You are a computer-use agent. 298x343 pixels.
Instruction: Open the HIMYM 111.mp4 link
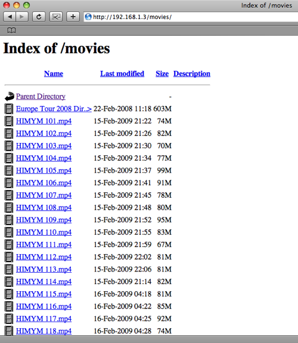pos(44,245)
